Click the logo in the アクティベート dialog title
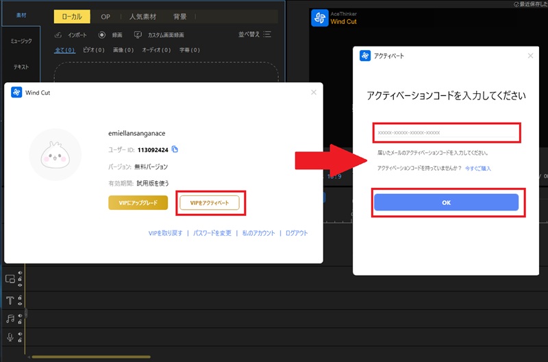The image size is (548, 362). point(365,56)
